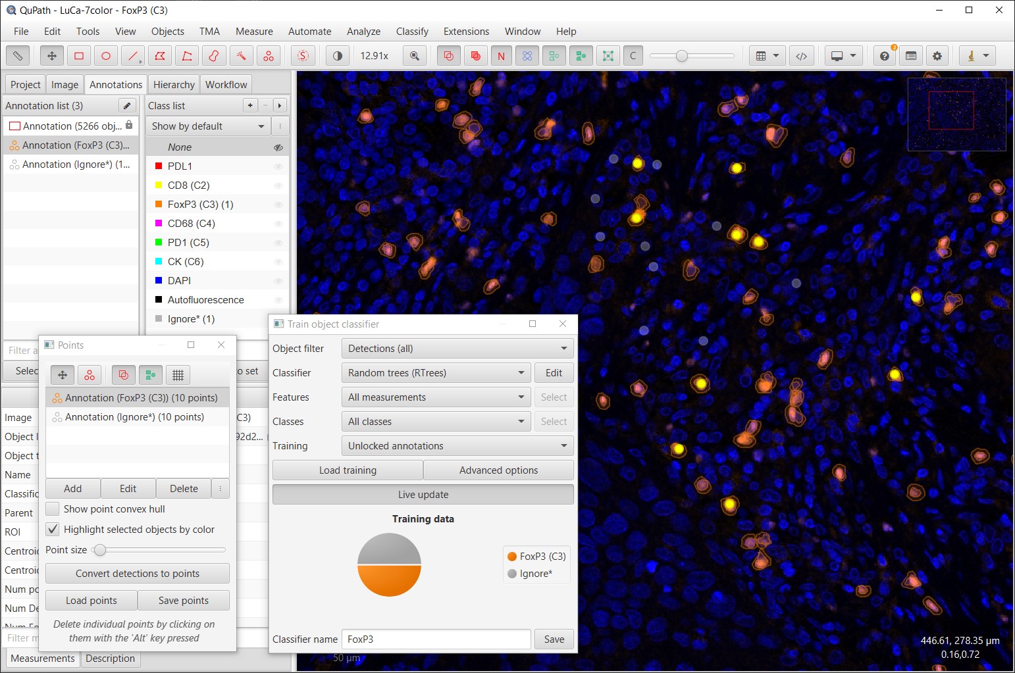Uncheck Highlight selected objects by color
The width and height of the screenshot is (1015, 673).
[x=53, y=530]
